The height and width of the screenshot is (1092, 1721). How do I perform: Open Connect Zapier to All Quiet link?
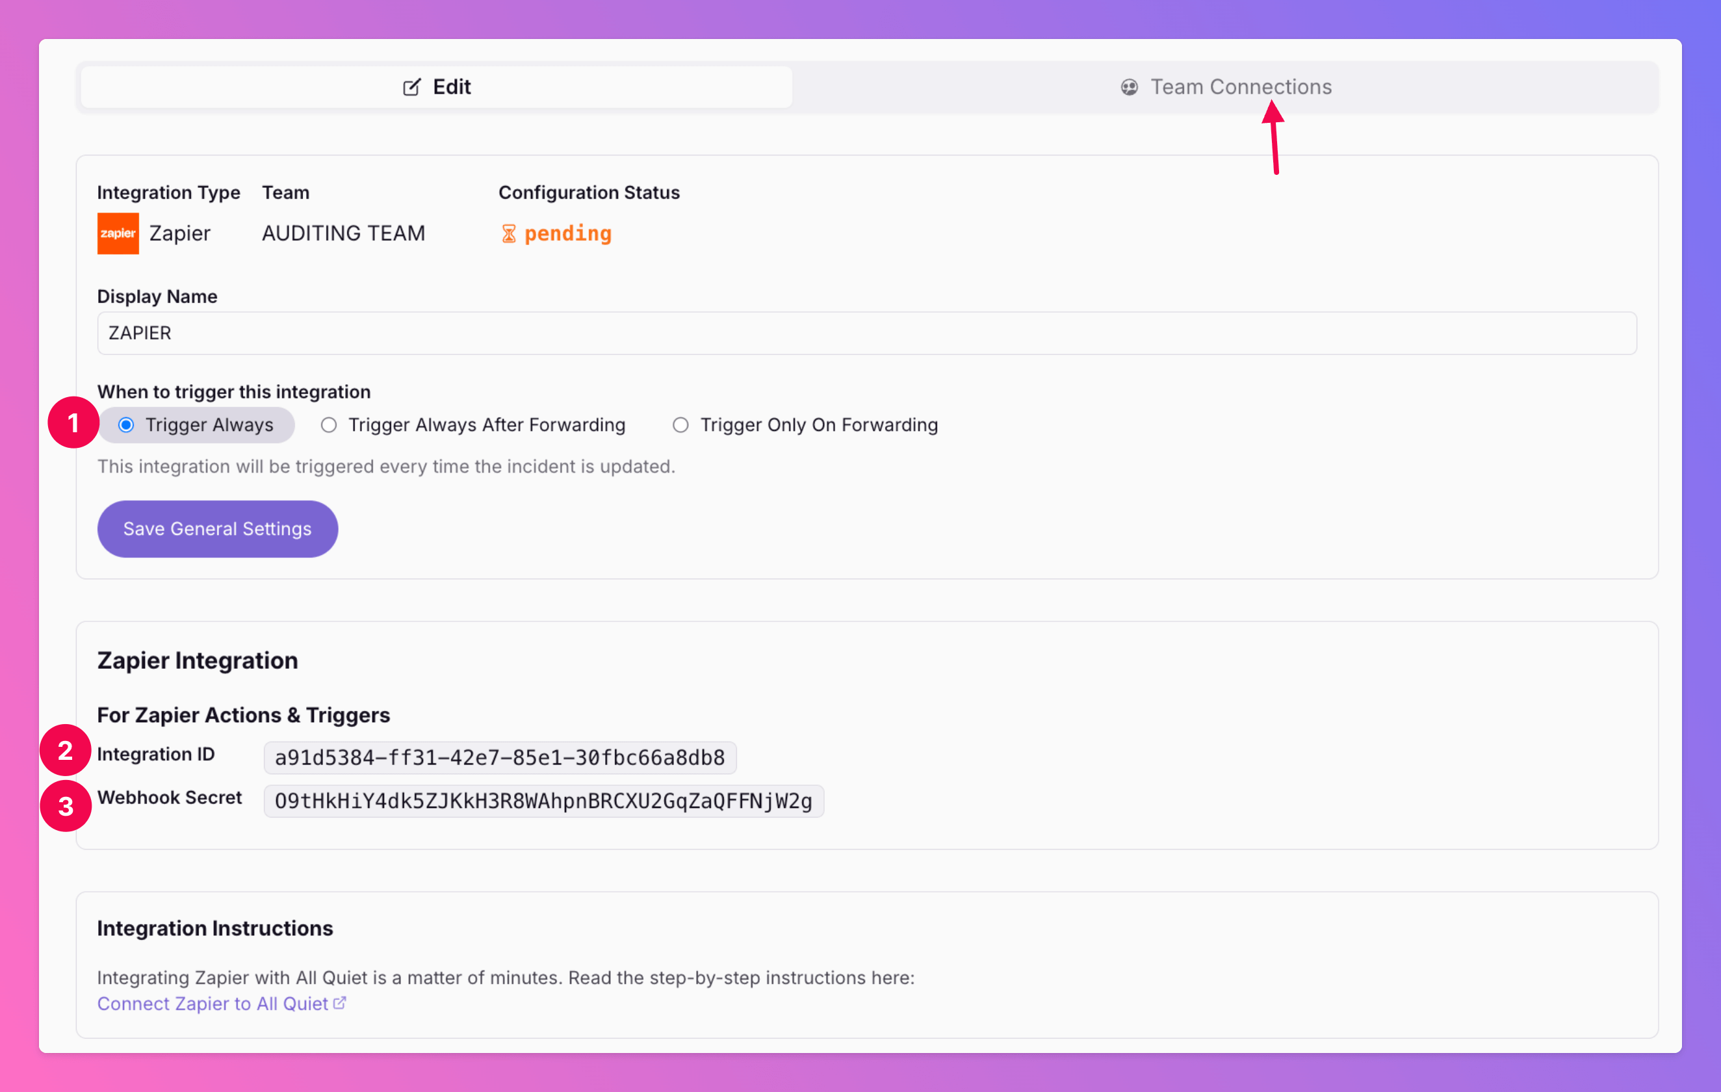pyautogui.click(x=213, y=1004)
